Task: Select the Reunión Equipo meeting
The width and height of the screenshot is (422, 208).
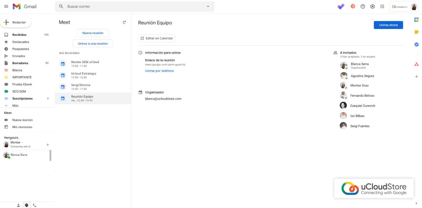Action: coord(93,98)
